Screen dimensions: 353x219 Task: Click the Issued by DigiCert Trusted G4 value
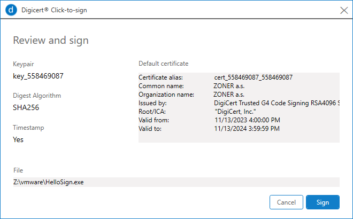277,103
